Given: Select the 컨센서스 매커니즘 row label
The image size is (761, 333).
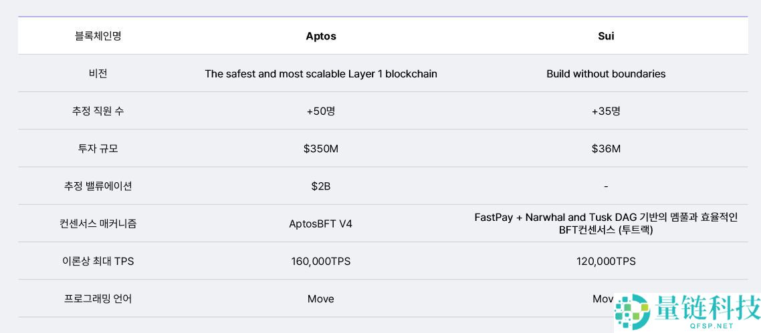Looking at the screenshot, I should coord(98,224).
